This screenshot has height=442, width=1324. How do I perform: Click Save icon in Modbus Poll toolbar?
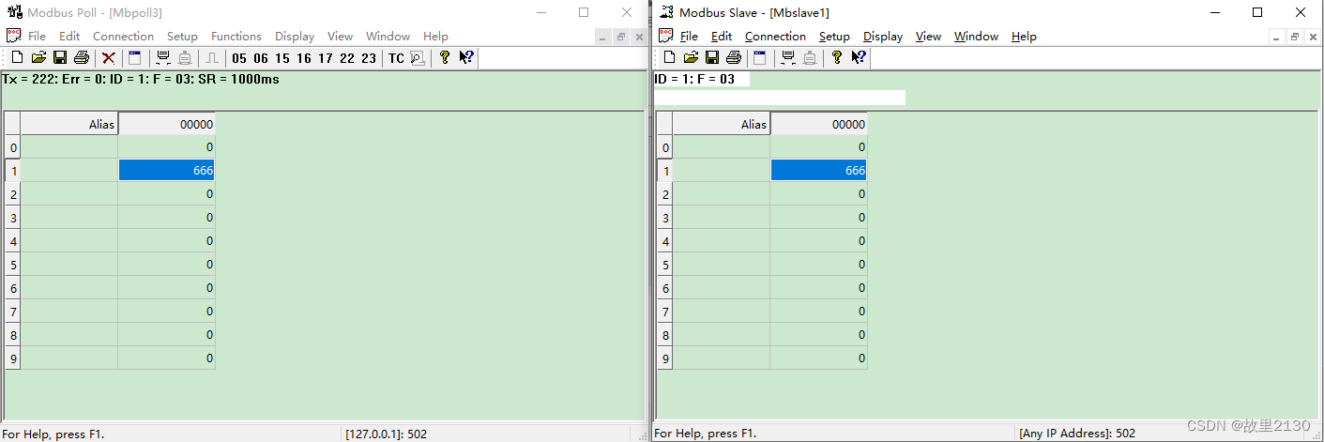60,58
